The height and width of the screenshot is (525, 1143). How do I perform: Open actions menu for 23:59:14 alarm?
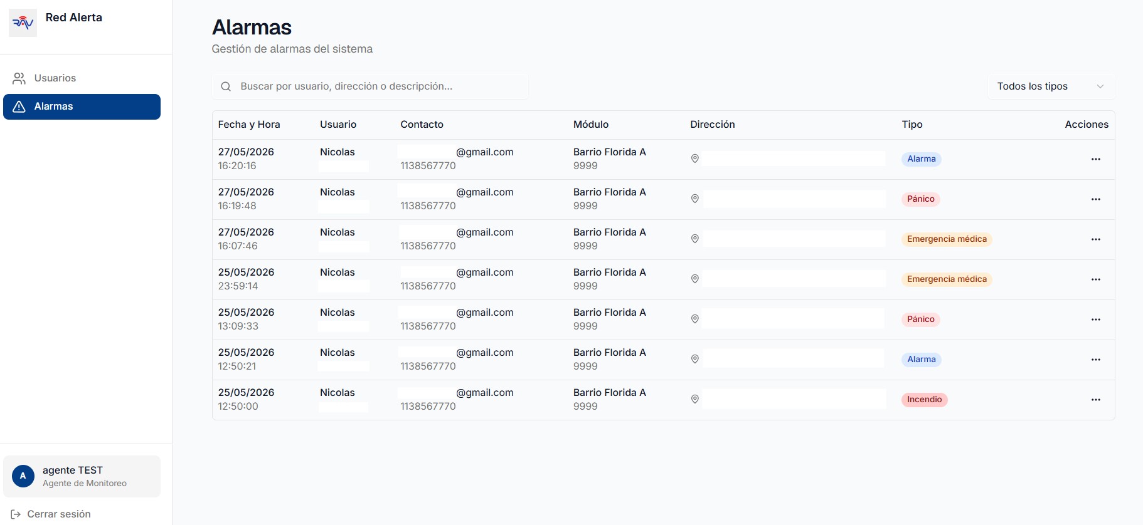tap(1095, 279)
